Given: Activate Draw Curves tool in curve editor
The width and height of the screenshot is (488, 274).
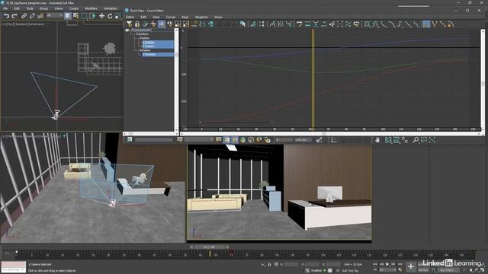Looking at the screenshot, I should point(146,24).
